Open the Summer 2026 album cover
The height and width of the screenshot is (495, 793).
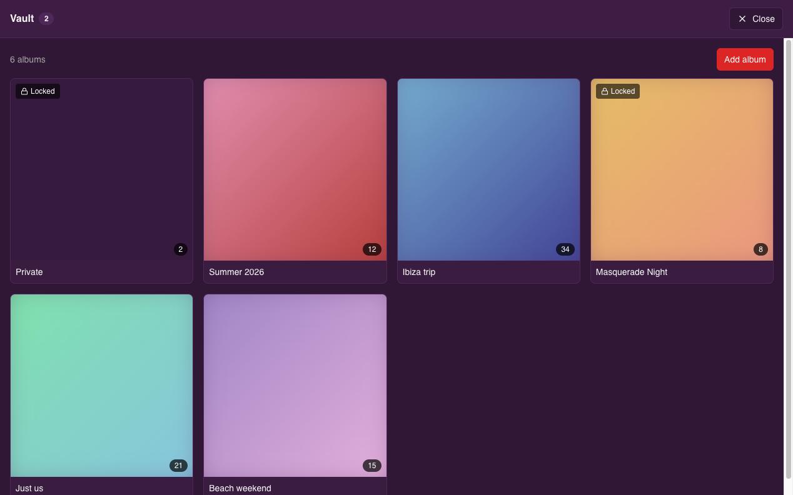click(x=295, y=169)
